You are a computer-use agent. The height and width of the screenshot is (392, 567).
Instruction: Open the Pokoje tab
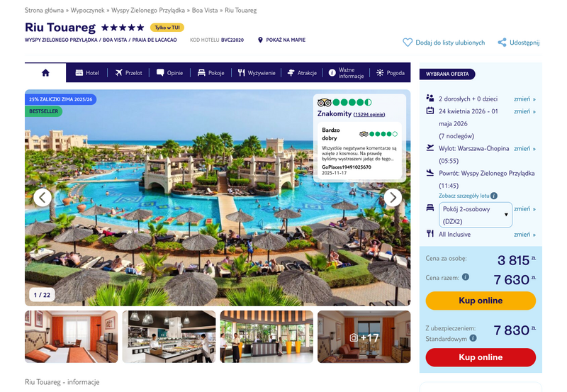pyautogui.click(x=210, y=73)
